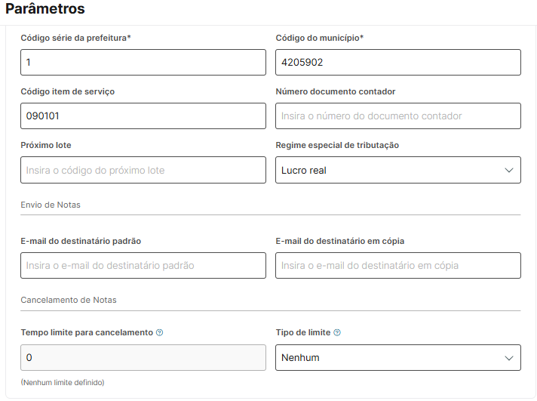Click the Envio de Notas section title

tap(51, 205)
